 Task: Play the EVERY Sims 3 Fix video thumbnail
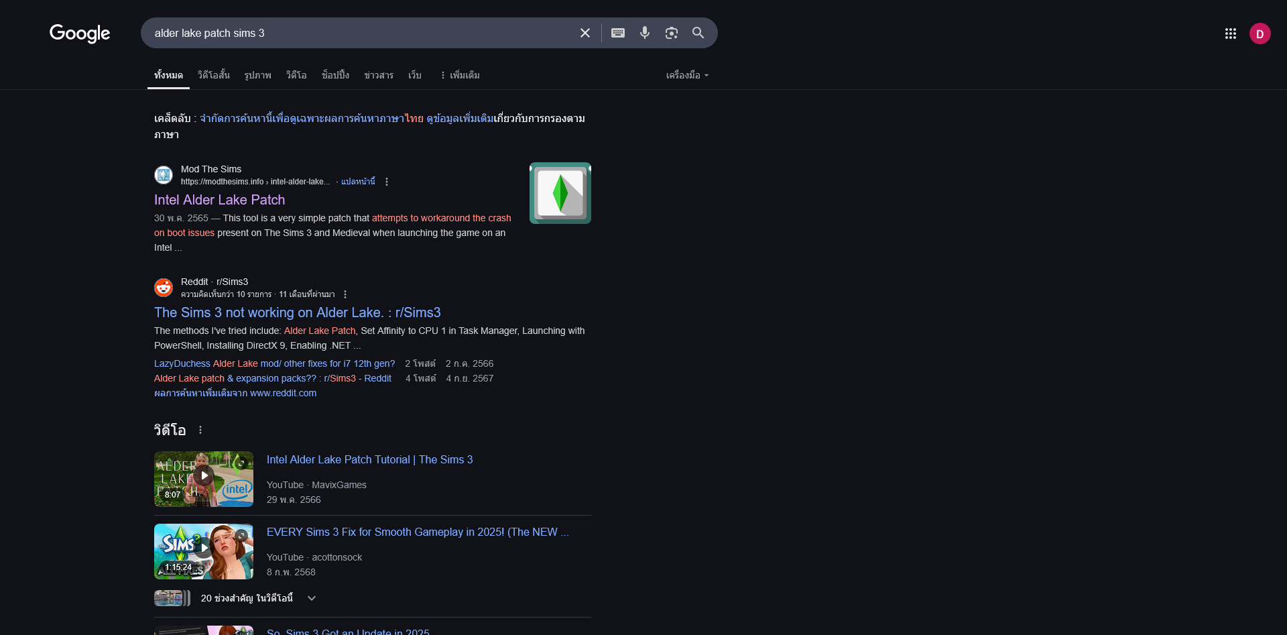204,551
